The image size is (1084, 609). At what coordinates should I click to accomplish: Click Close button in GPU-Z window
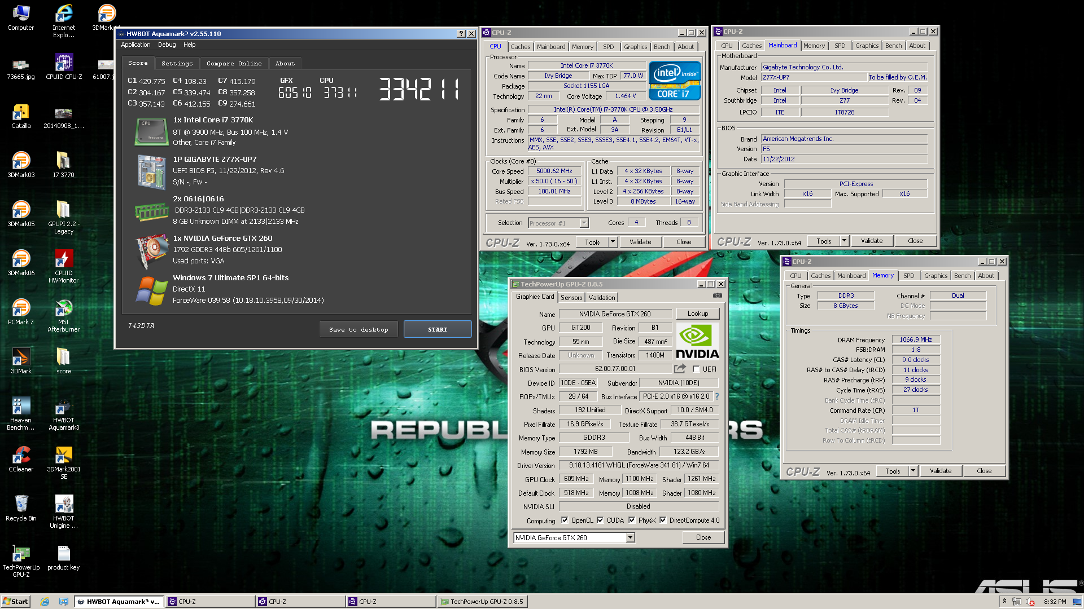click(x=703, y=537)
